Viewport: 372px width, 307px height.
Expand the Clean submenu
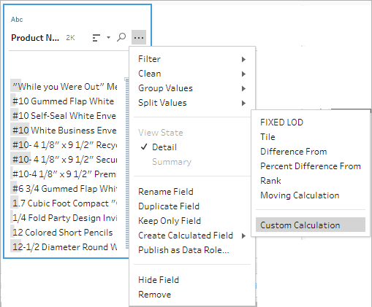coord(192,74)
